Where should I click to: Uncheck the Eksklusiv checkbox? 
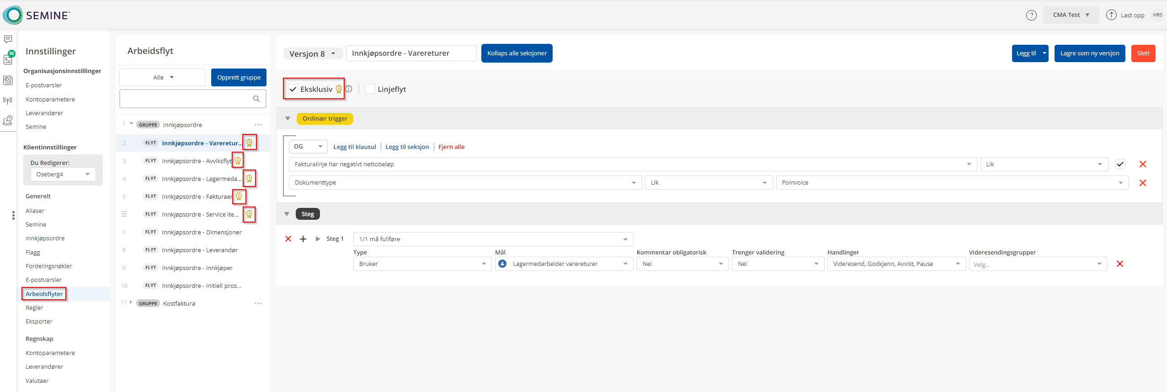click(293, 89)
